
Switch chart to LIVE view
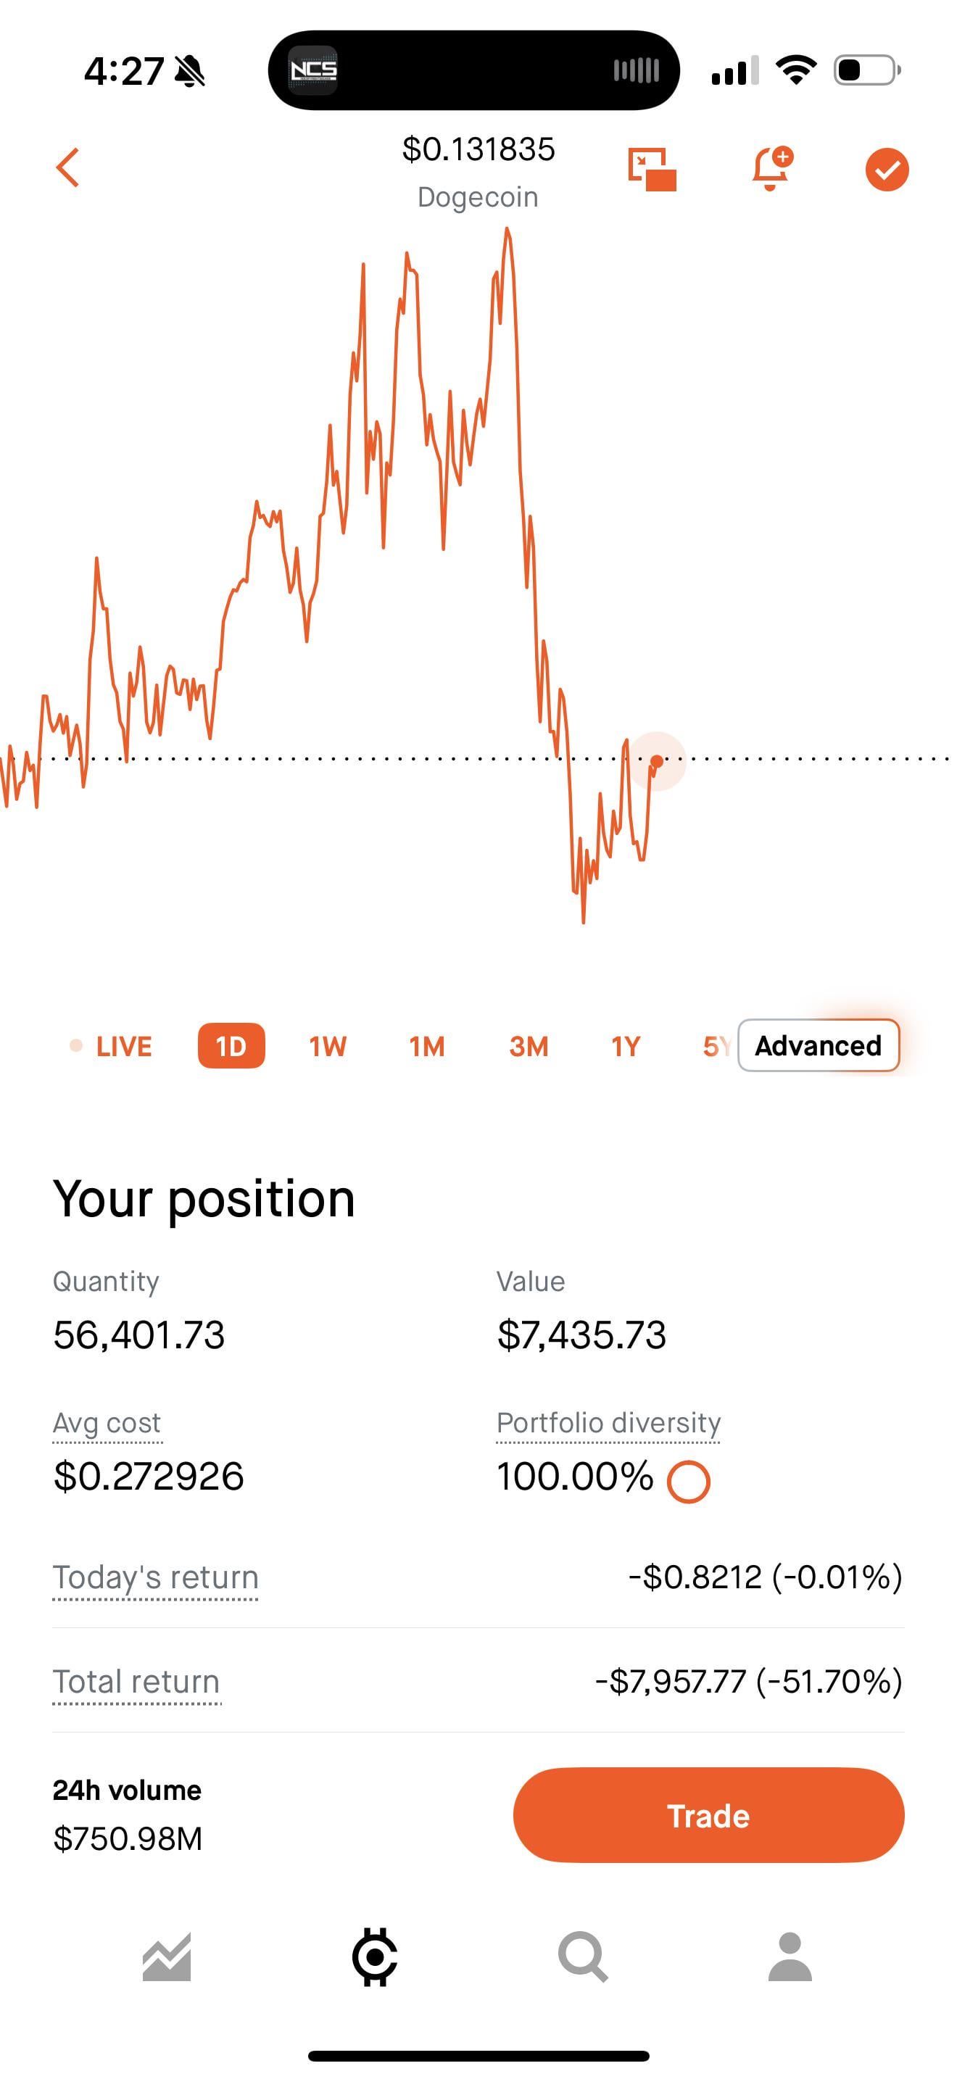[x=112, y=1046]
